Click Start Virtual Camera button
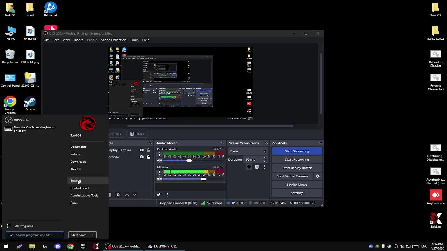 click(x=292, y=176)
